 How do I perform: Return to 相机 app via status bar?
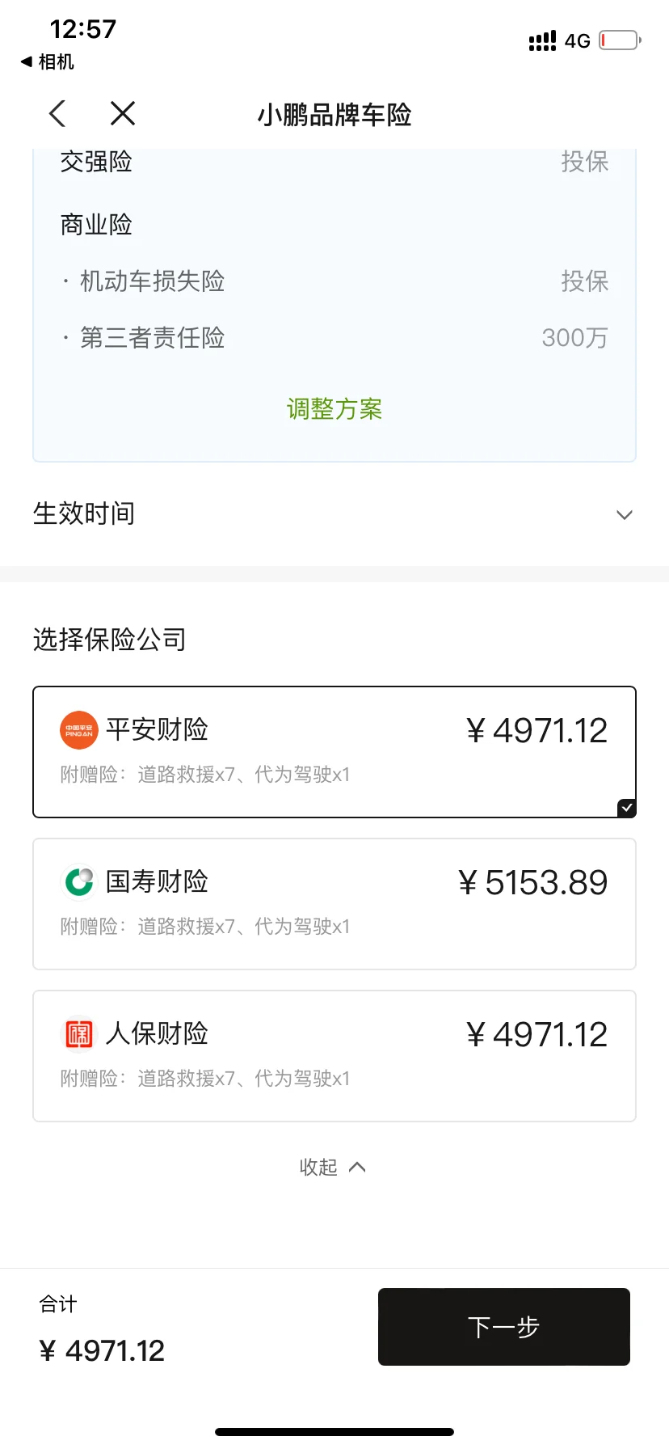47,61
